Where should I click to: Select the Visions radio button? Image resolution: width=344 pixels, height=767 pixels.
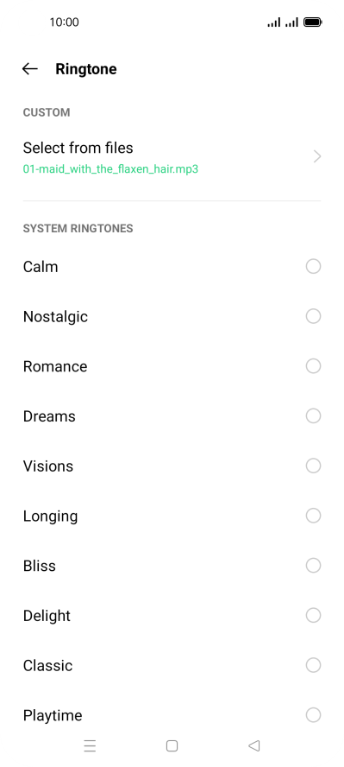click(313, 466)
